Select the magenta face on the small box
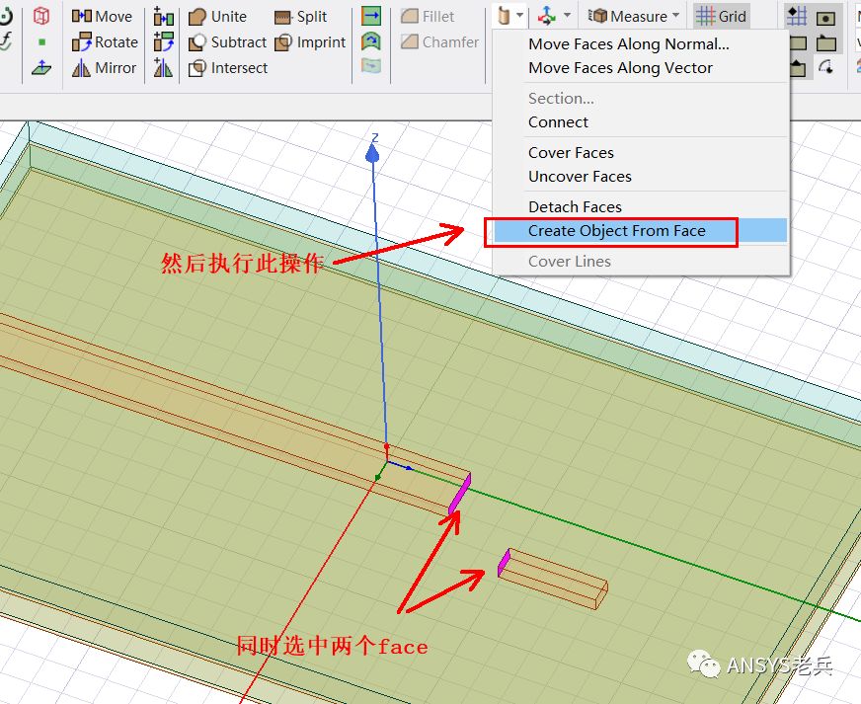The width and height of the screenshot is (861, 704). pyautogui.click(x=504, y=563)
